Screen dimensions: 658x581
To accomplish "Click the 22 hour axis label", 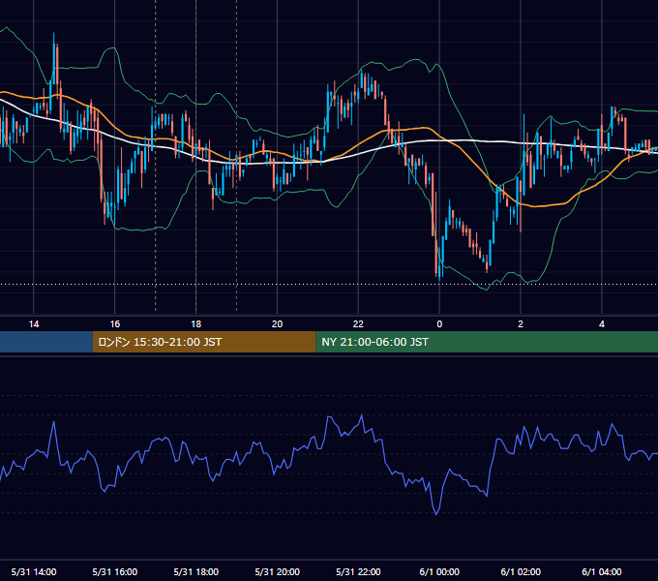I will click(358, 324).
